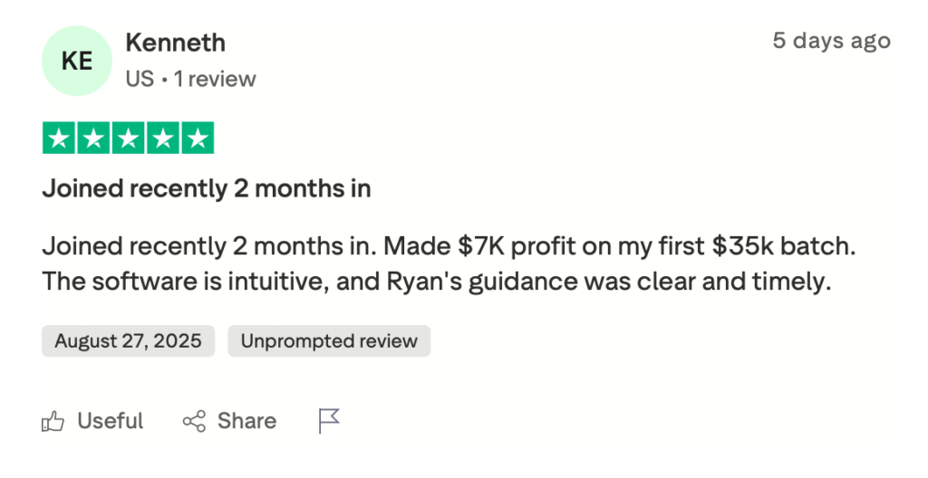Click the "5 days ago" timestamp
Screen dimensions: 928x478
pyautogui.click(x=831, y=41)
